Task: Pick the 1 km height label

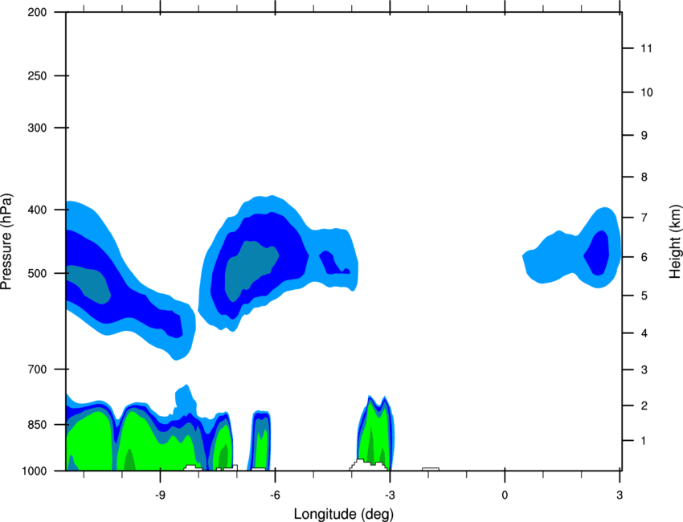Action: pyautogui.click(x=644, y=441)
